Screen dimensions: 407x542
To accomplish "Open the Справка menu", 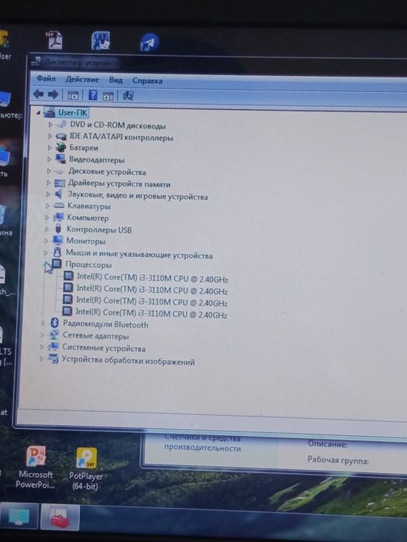I will tap(147, 81).
